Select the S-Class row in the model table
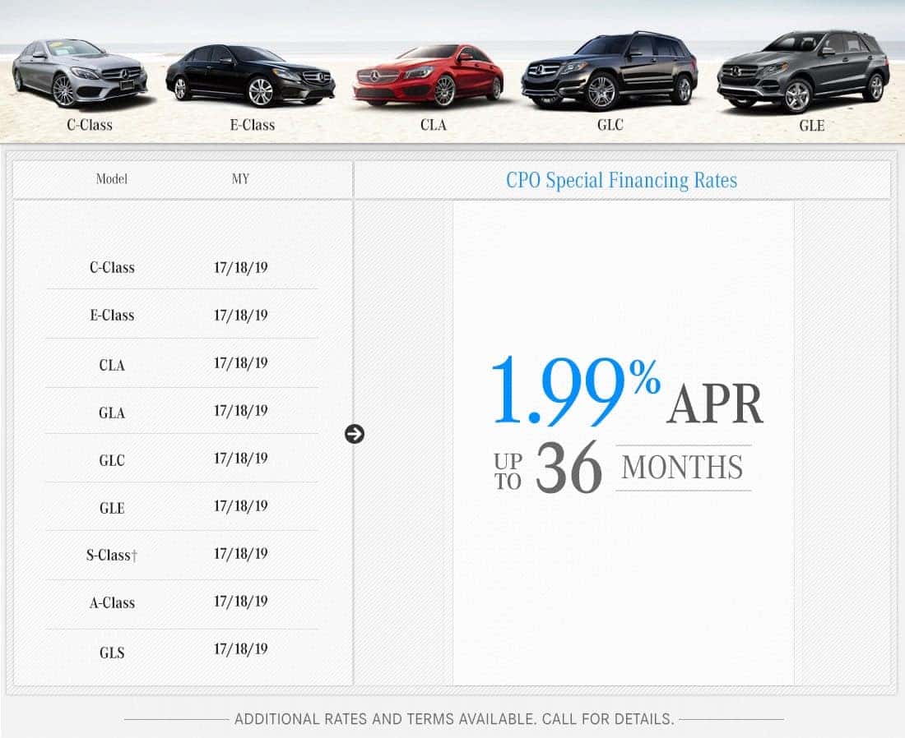Screen dimensions: 905x738 pos(182,555)
